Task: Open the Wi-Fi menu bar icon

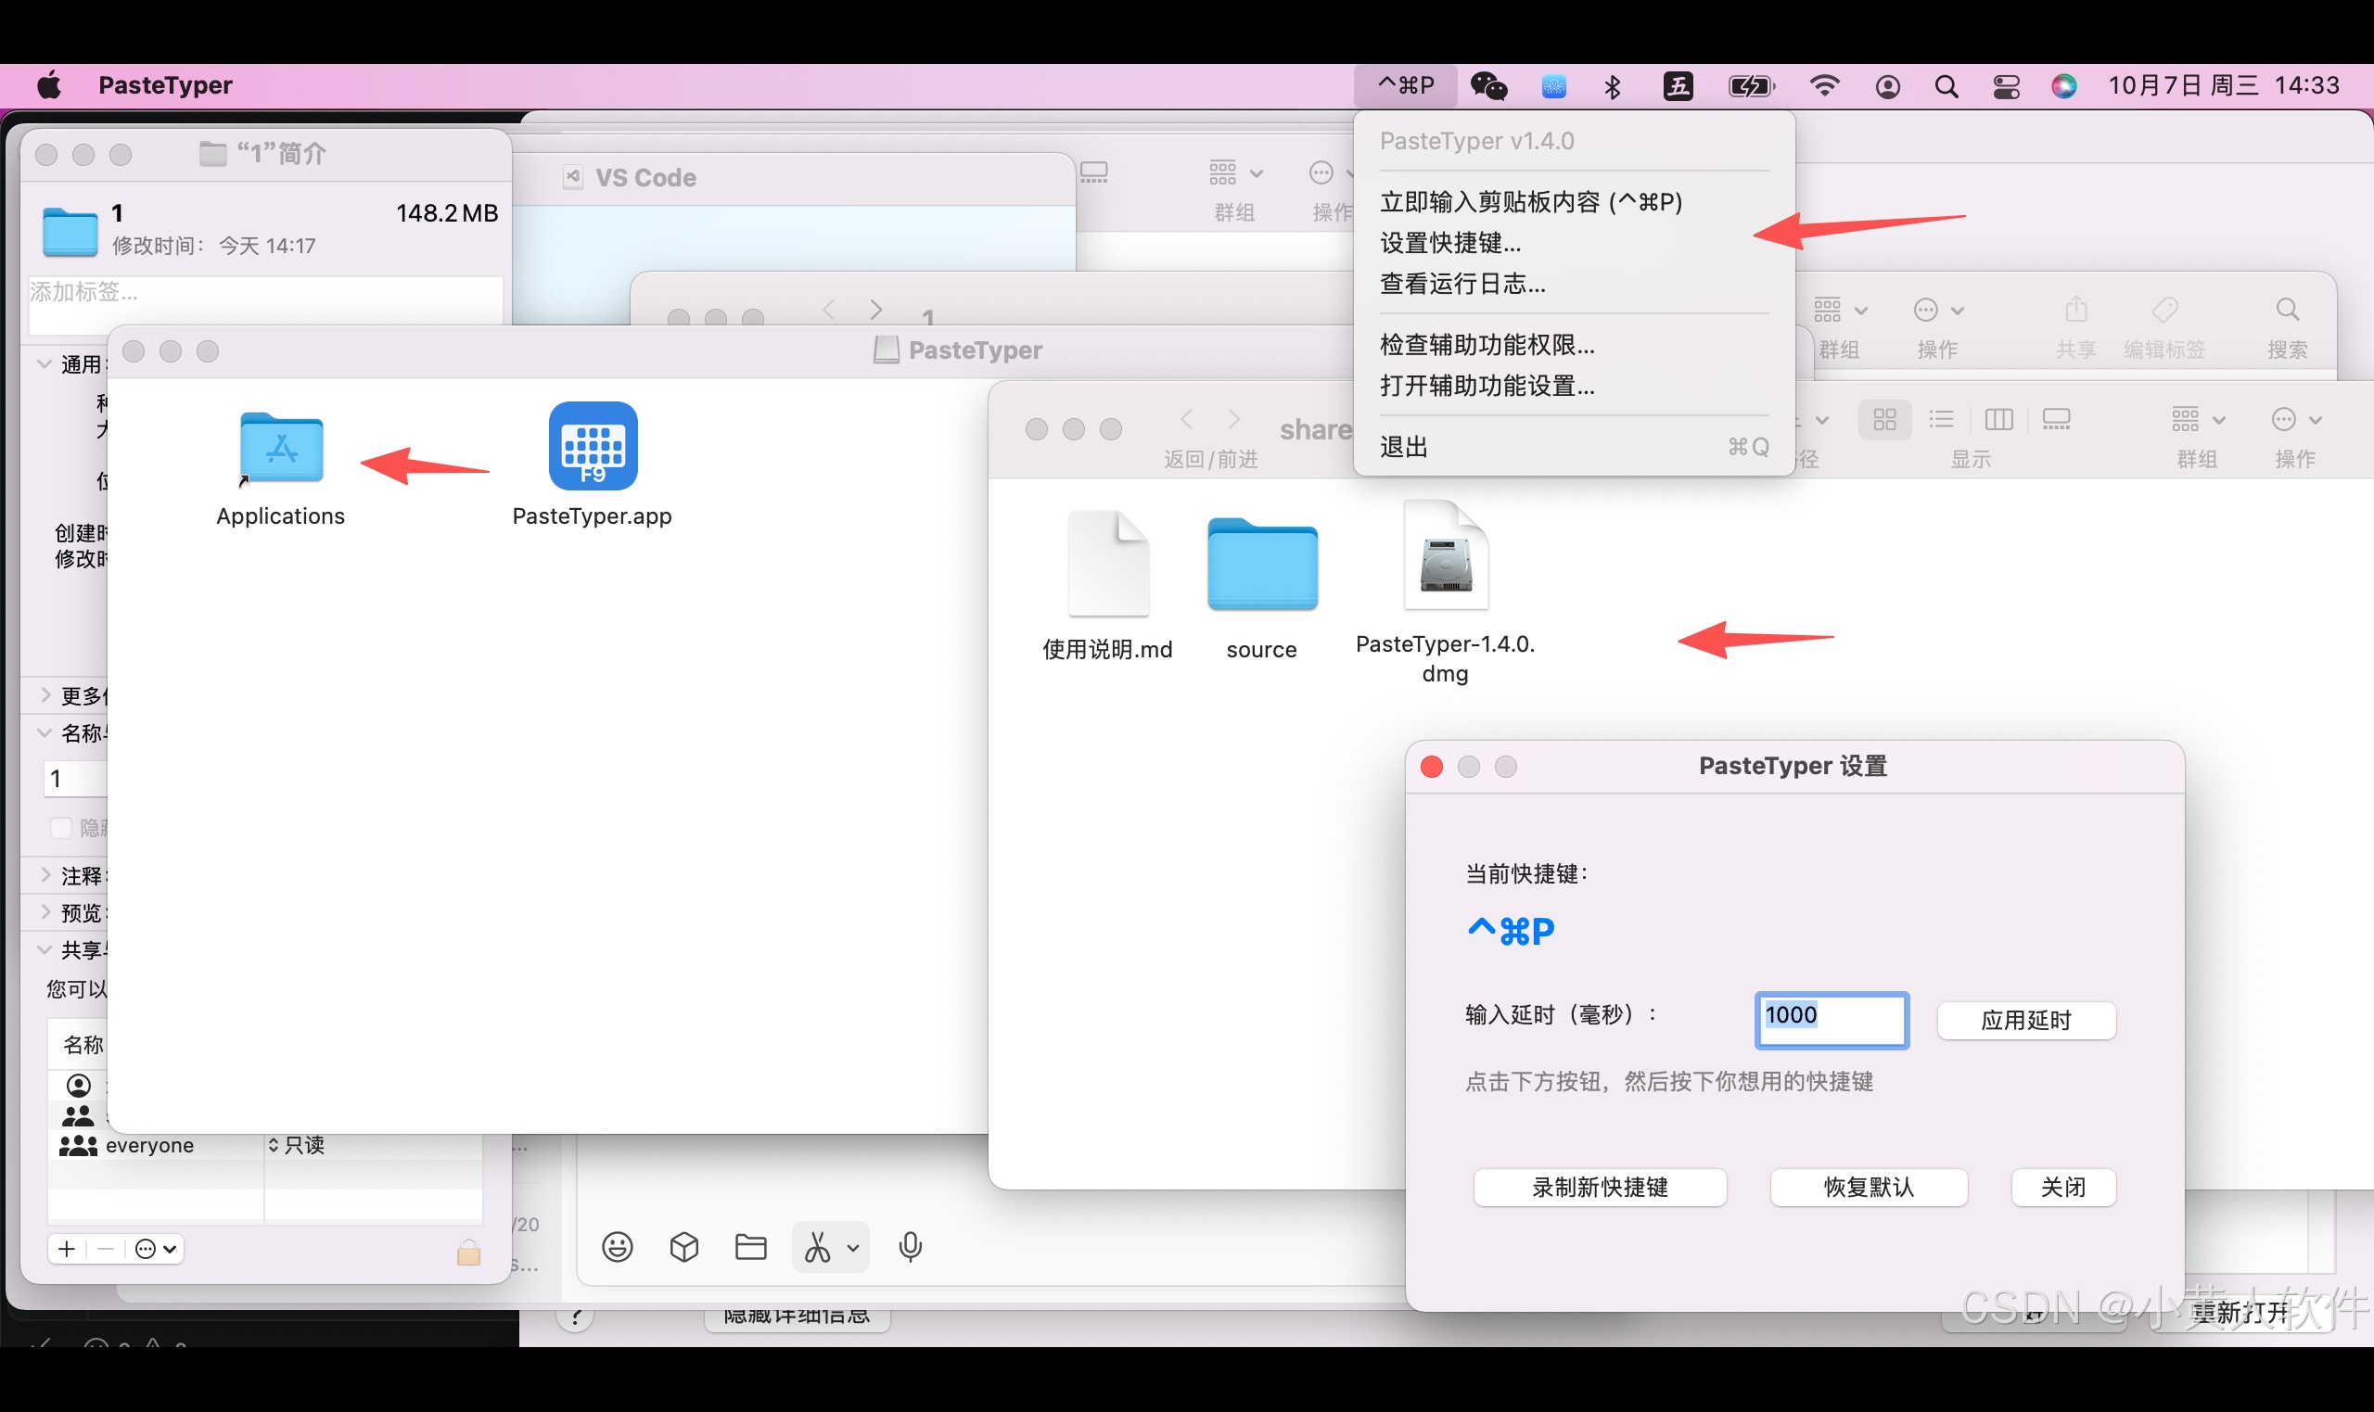Action: click(1823, 86)
